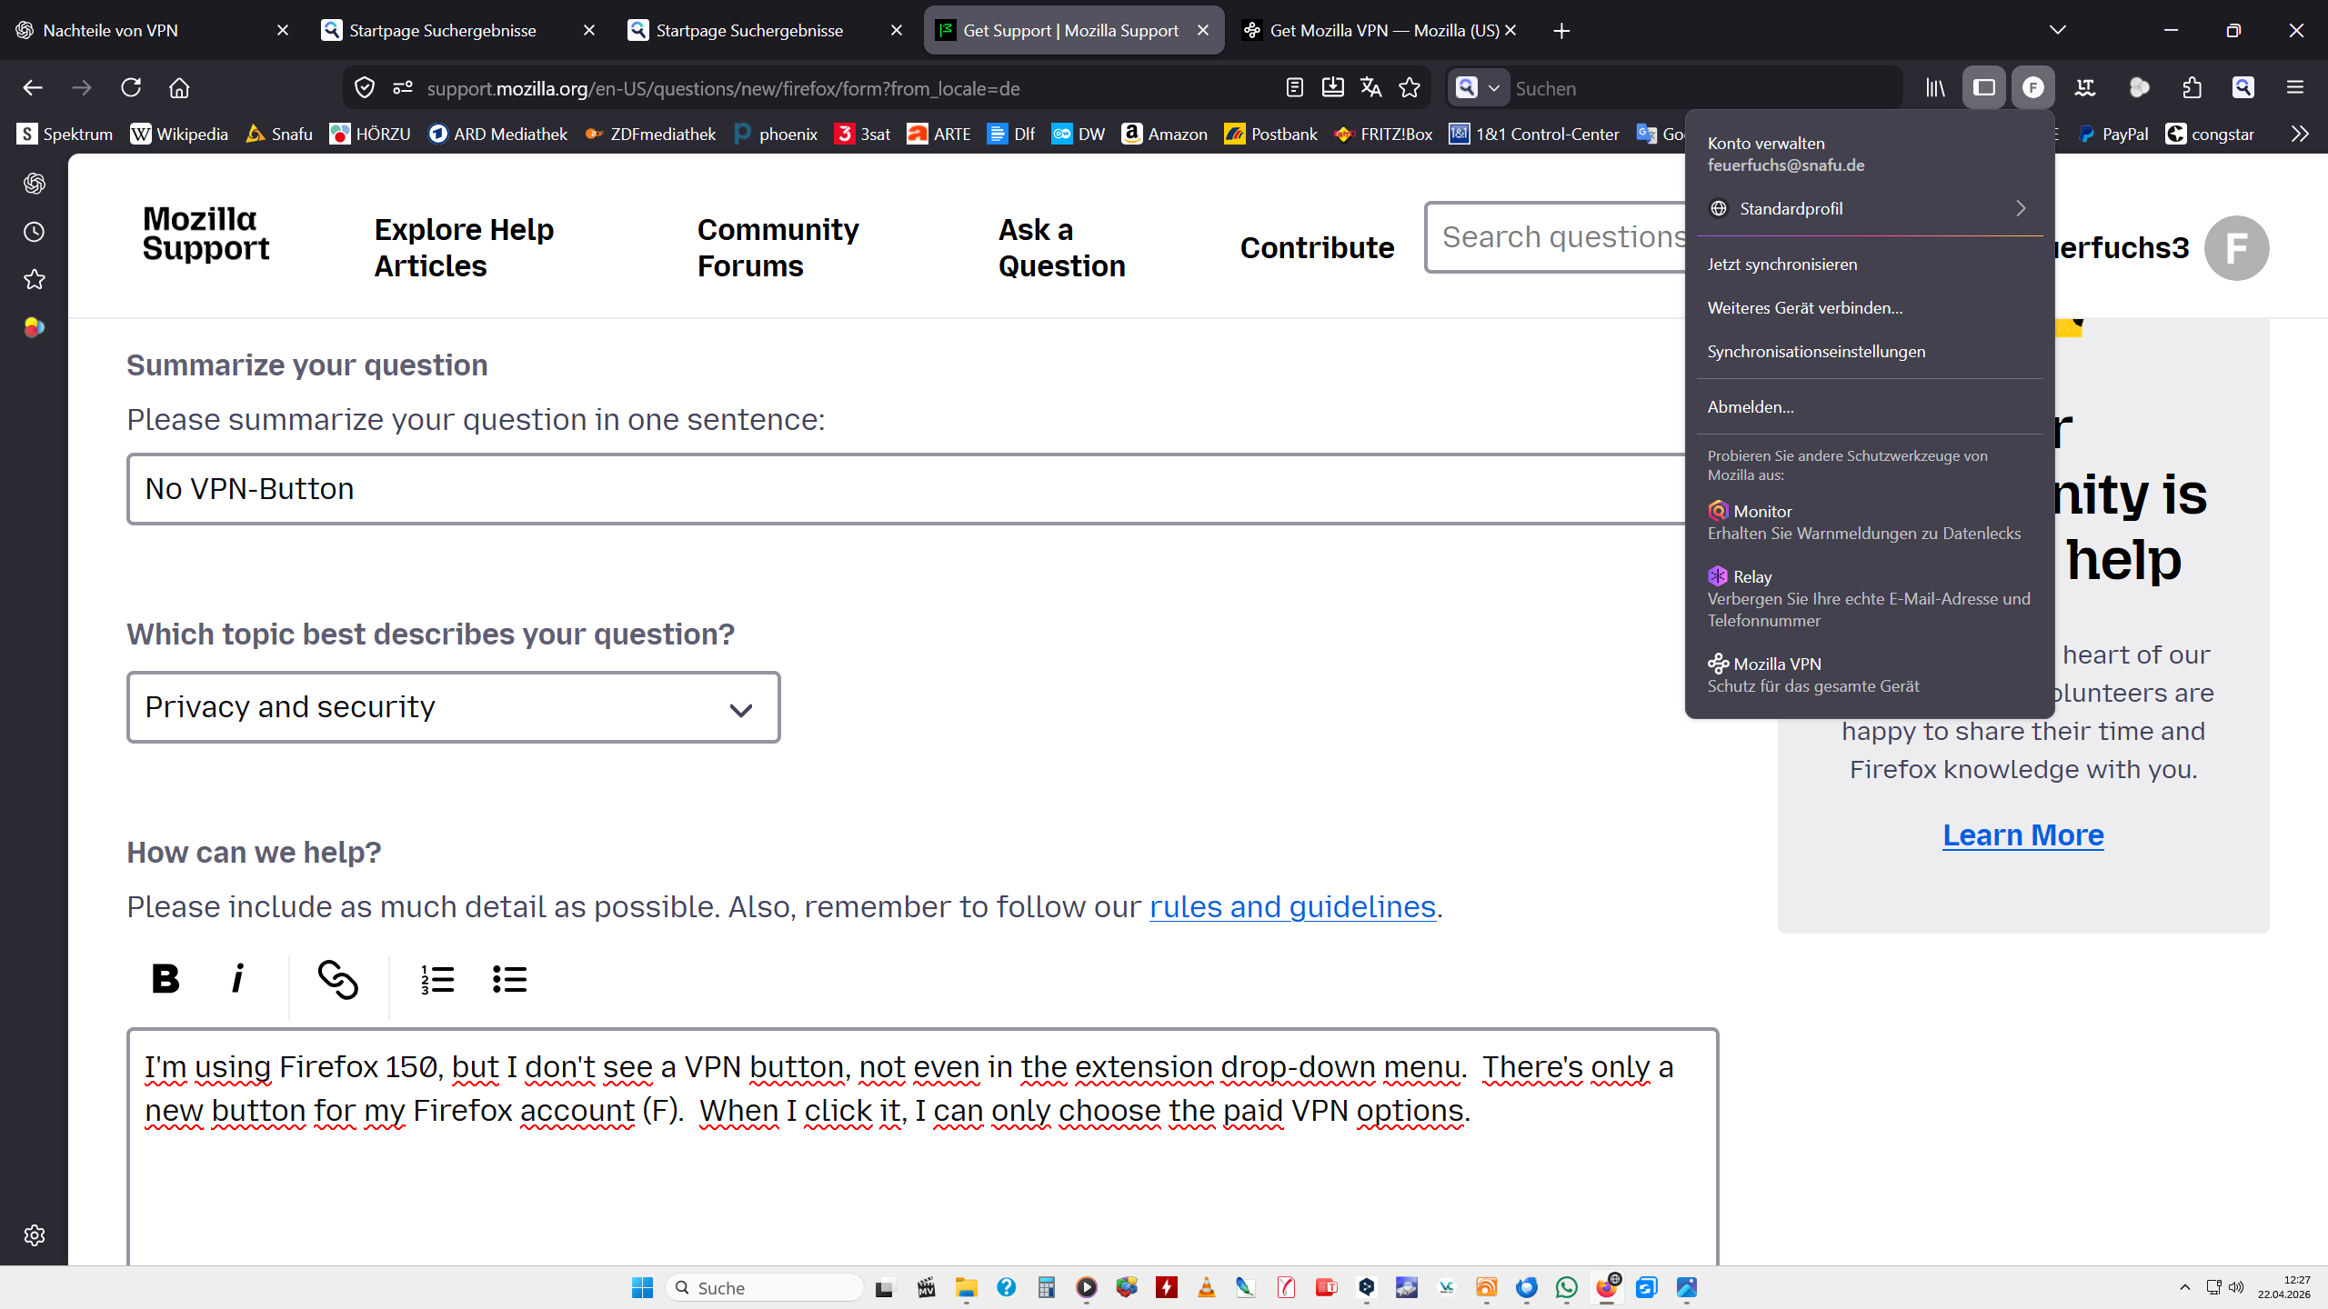Click the question summary input field
The image size is (2328, 1309).
point(905,489)
